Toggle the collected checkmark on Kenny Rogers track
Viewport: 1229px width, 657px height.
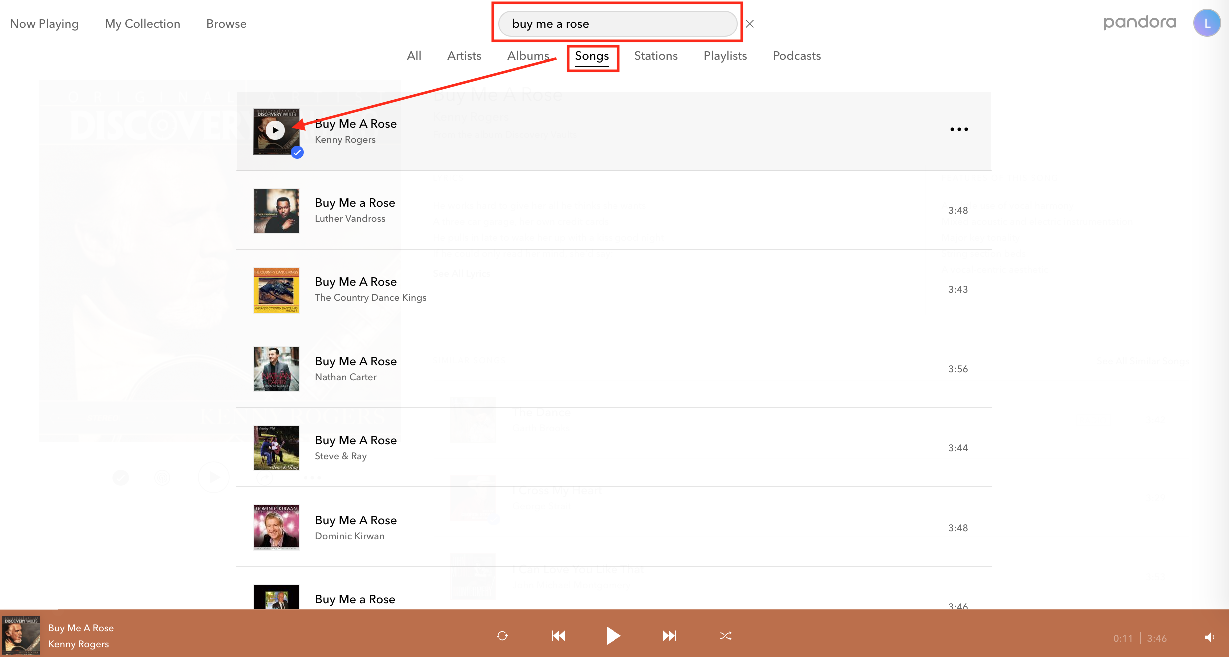tap(297, 153)
